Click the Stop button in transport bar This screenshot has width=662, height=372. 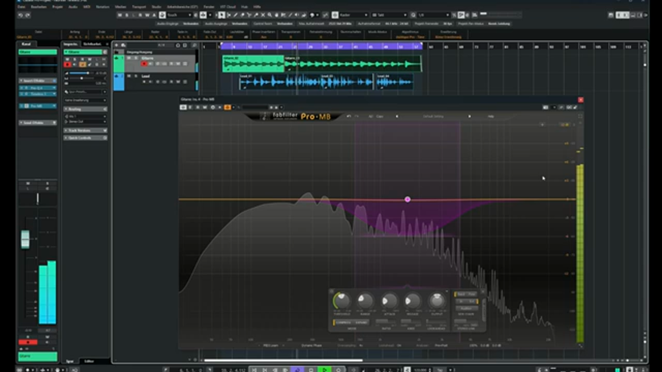point(311,370)
